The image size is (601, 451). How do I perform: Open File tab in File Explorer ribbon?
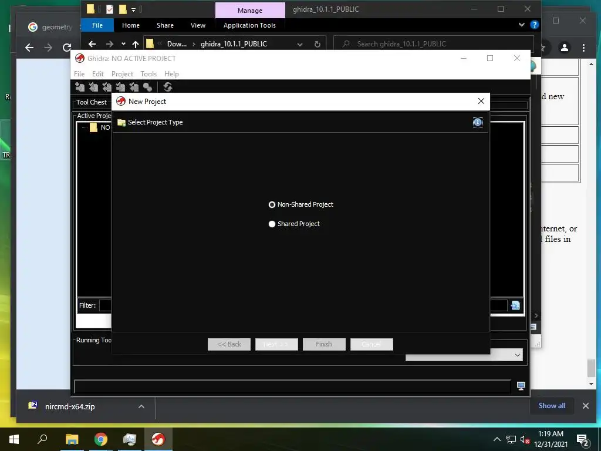[97, 25]
